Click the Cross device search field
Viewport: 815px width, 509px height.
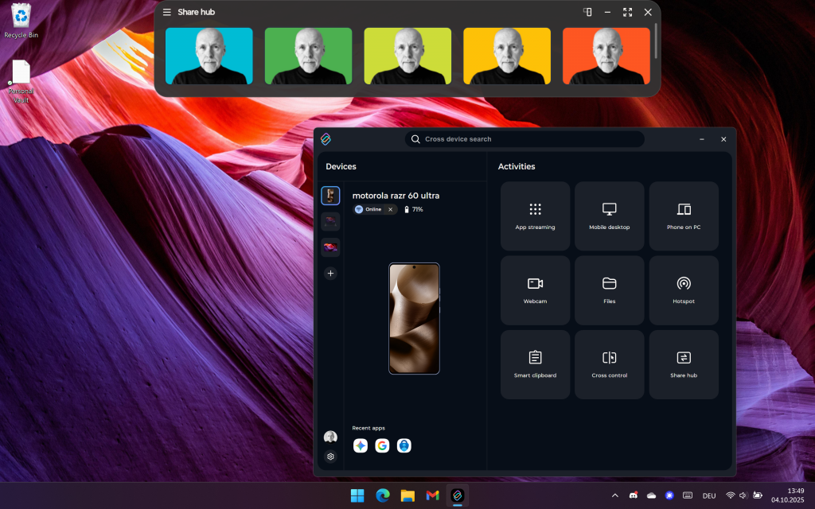click(x=525, y=139)
